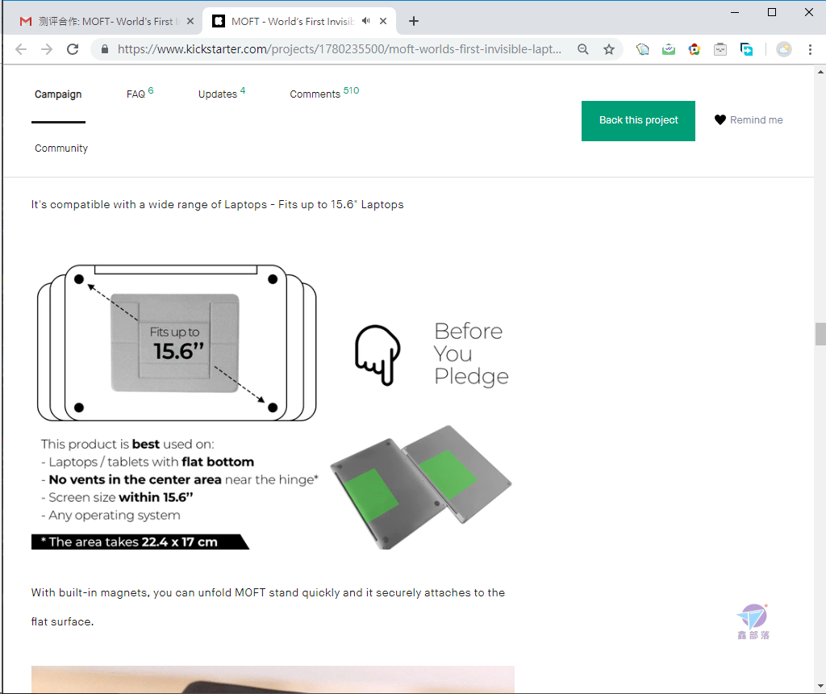Open the zoom magnifier in address bar
The image size is (826, 694).
coord(582,49)
